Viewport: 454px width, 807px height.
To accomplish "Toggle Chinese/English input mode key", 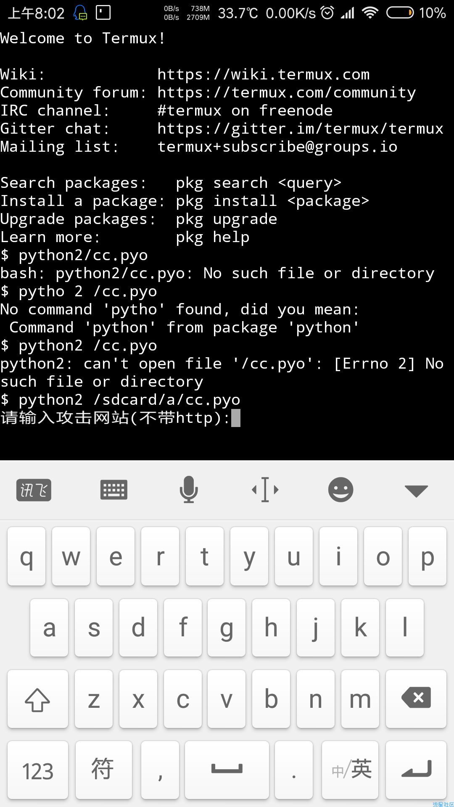I will 350,770.
